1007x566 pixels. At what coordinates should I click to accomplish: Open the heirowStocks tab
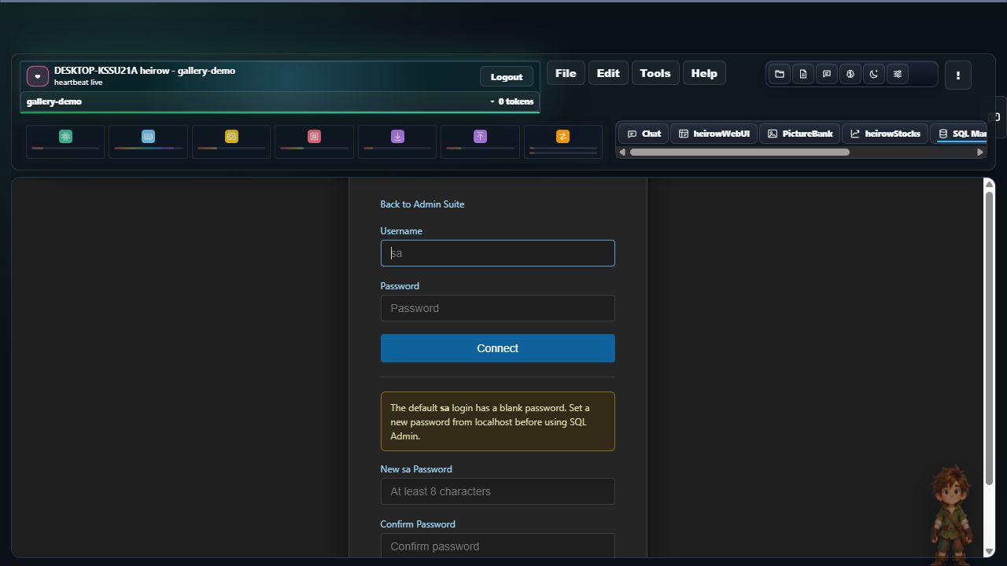coord(885,134)
